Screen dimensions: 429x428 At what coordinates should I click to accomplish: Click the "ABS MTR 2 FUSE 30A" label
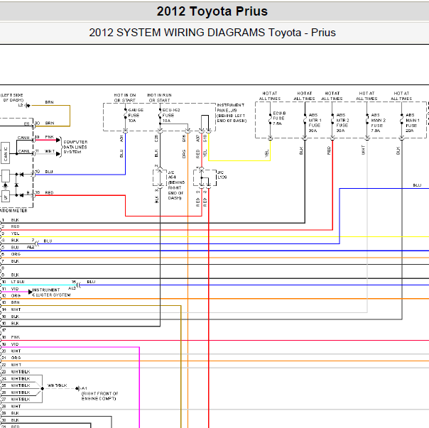[342, 123]
